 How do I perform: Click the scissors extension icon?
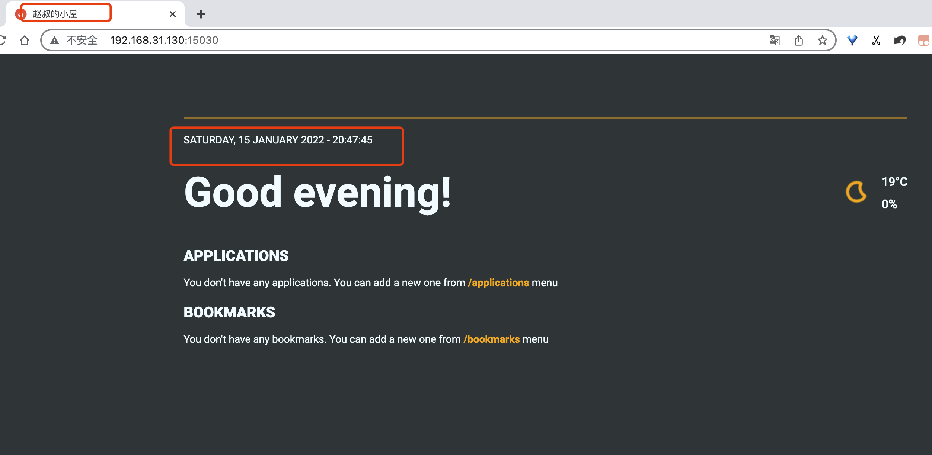876,40
